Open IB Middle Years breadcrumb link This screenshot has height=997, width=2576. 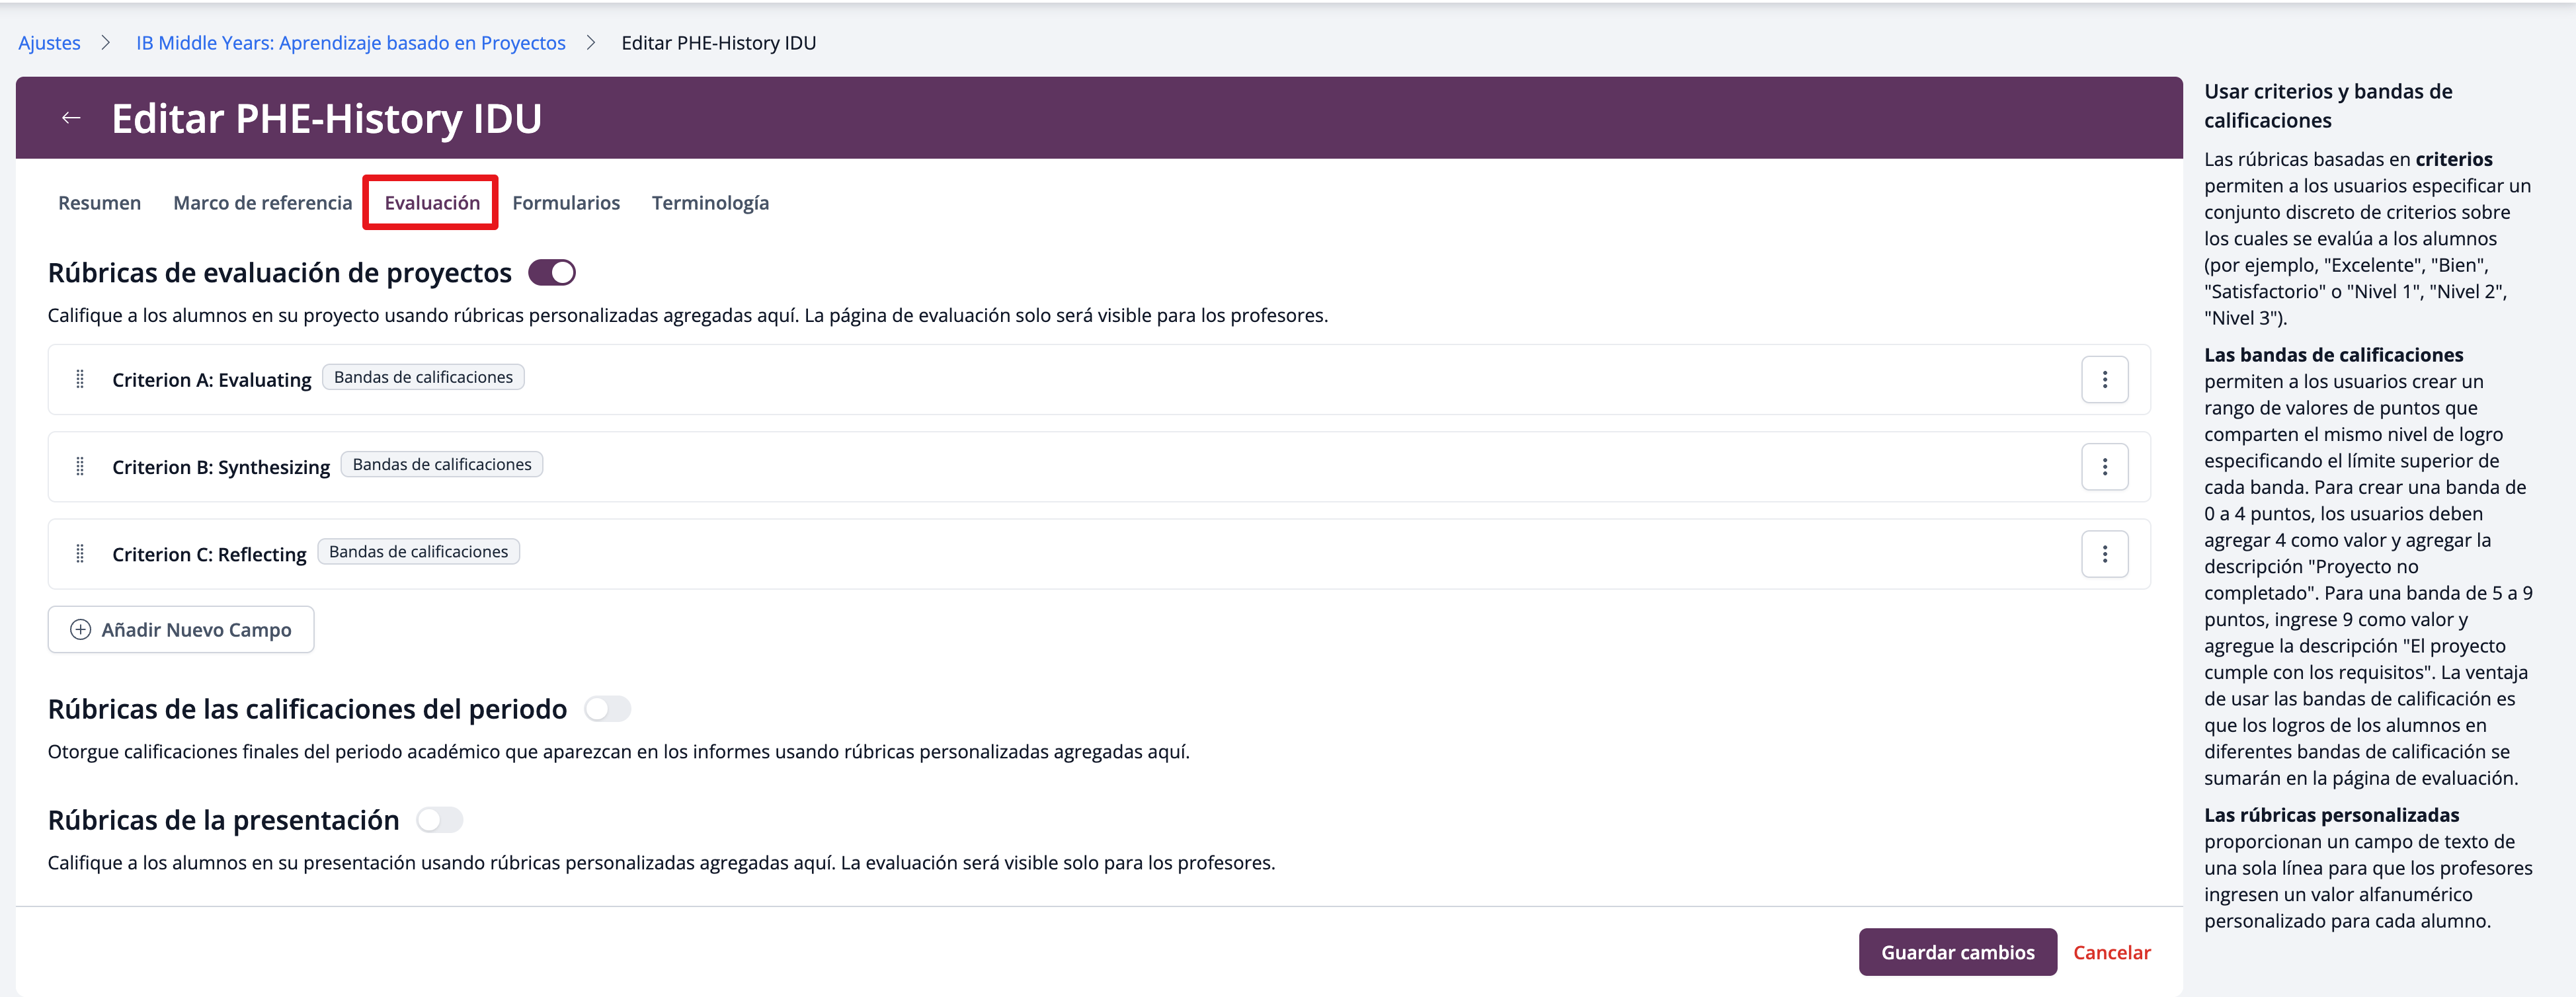[350, 43]
